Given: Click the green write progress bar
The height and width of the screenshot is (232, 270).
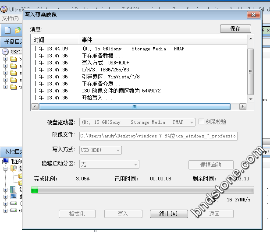Looking at the screenshot, I should pos(142,190).
